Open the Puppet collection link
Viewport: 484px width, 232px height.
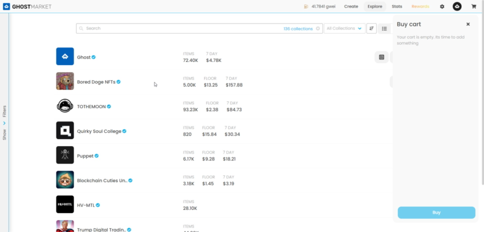tap(85, 156)
